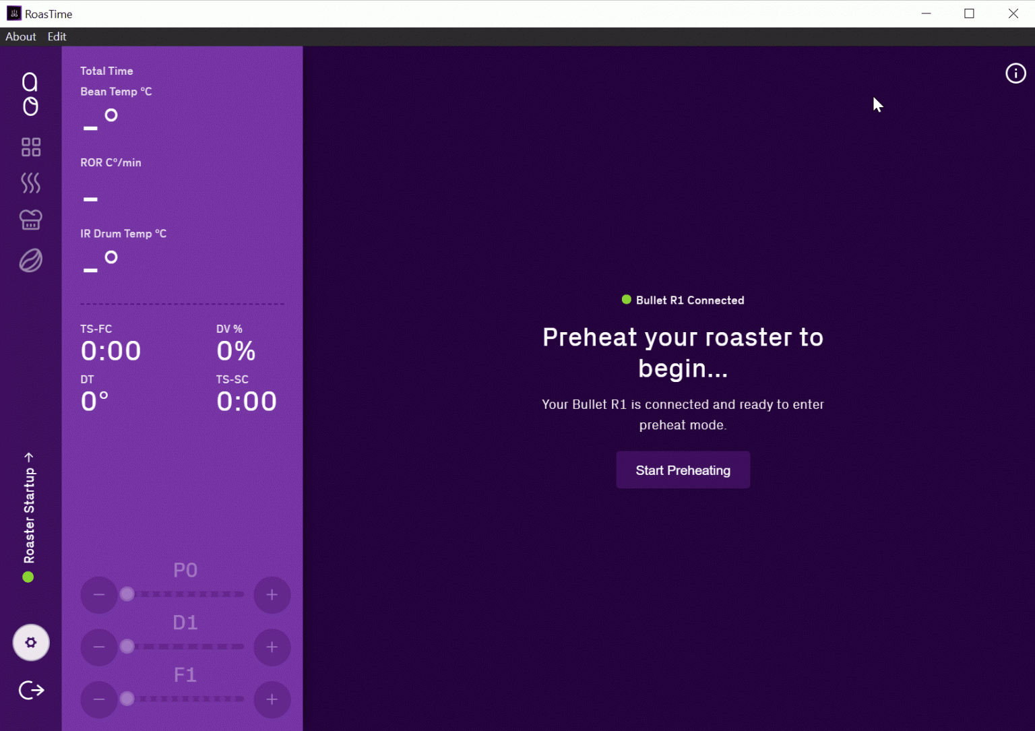Screen dimensions: 1035x731
Task: Click the P0 power slider handle
Action: coord(127,594)
